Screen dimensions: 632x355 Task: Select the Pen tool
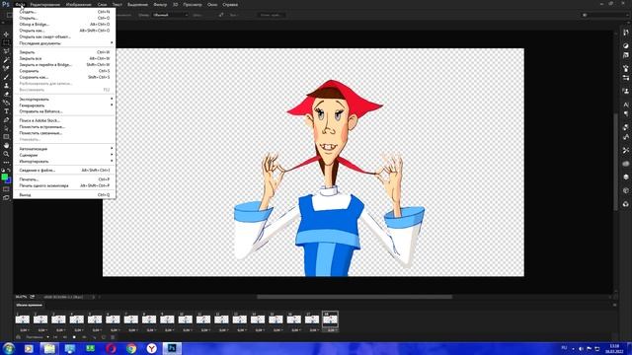6,119
